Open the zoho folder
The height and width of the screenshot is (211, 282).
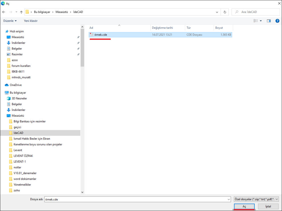pos(17,190)
